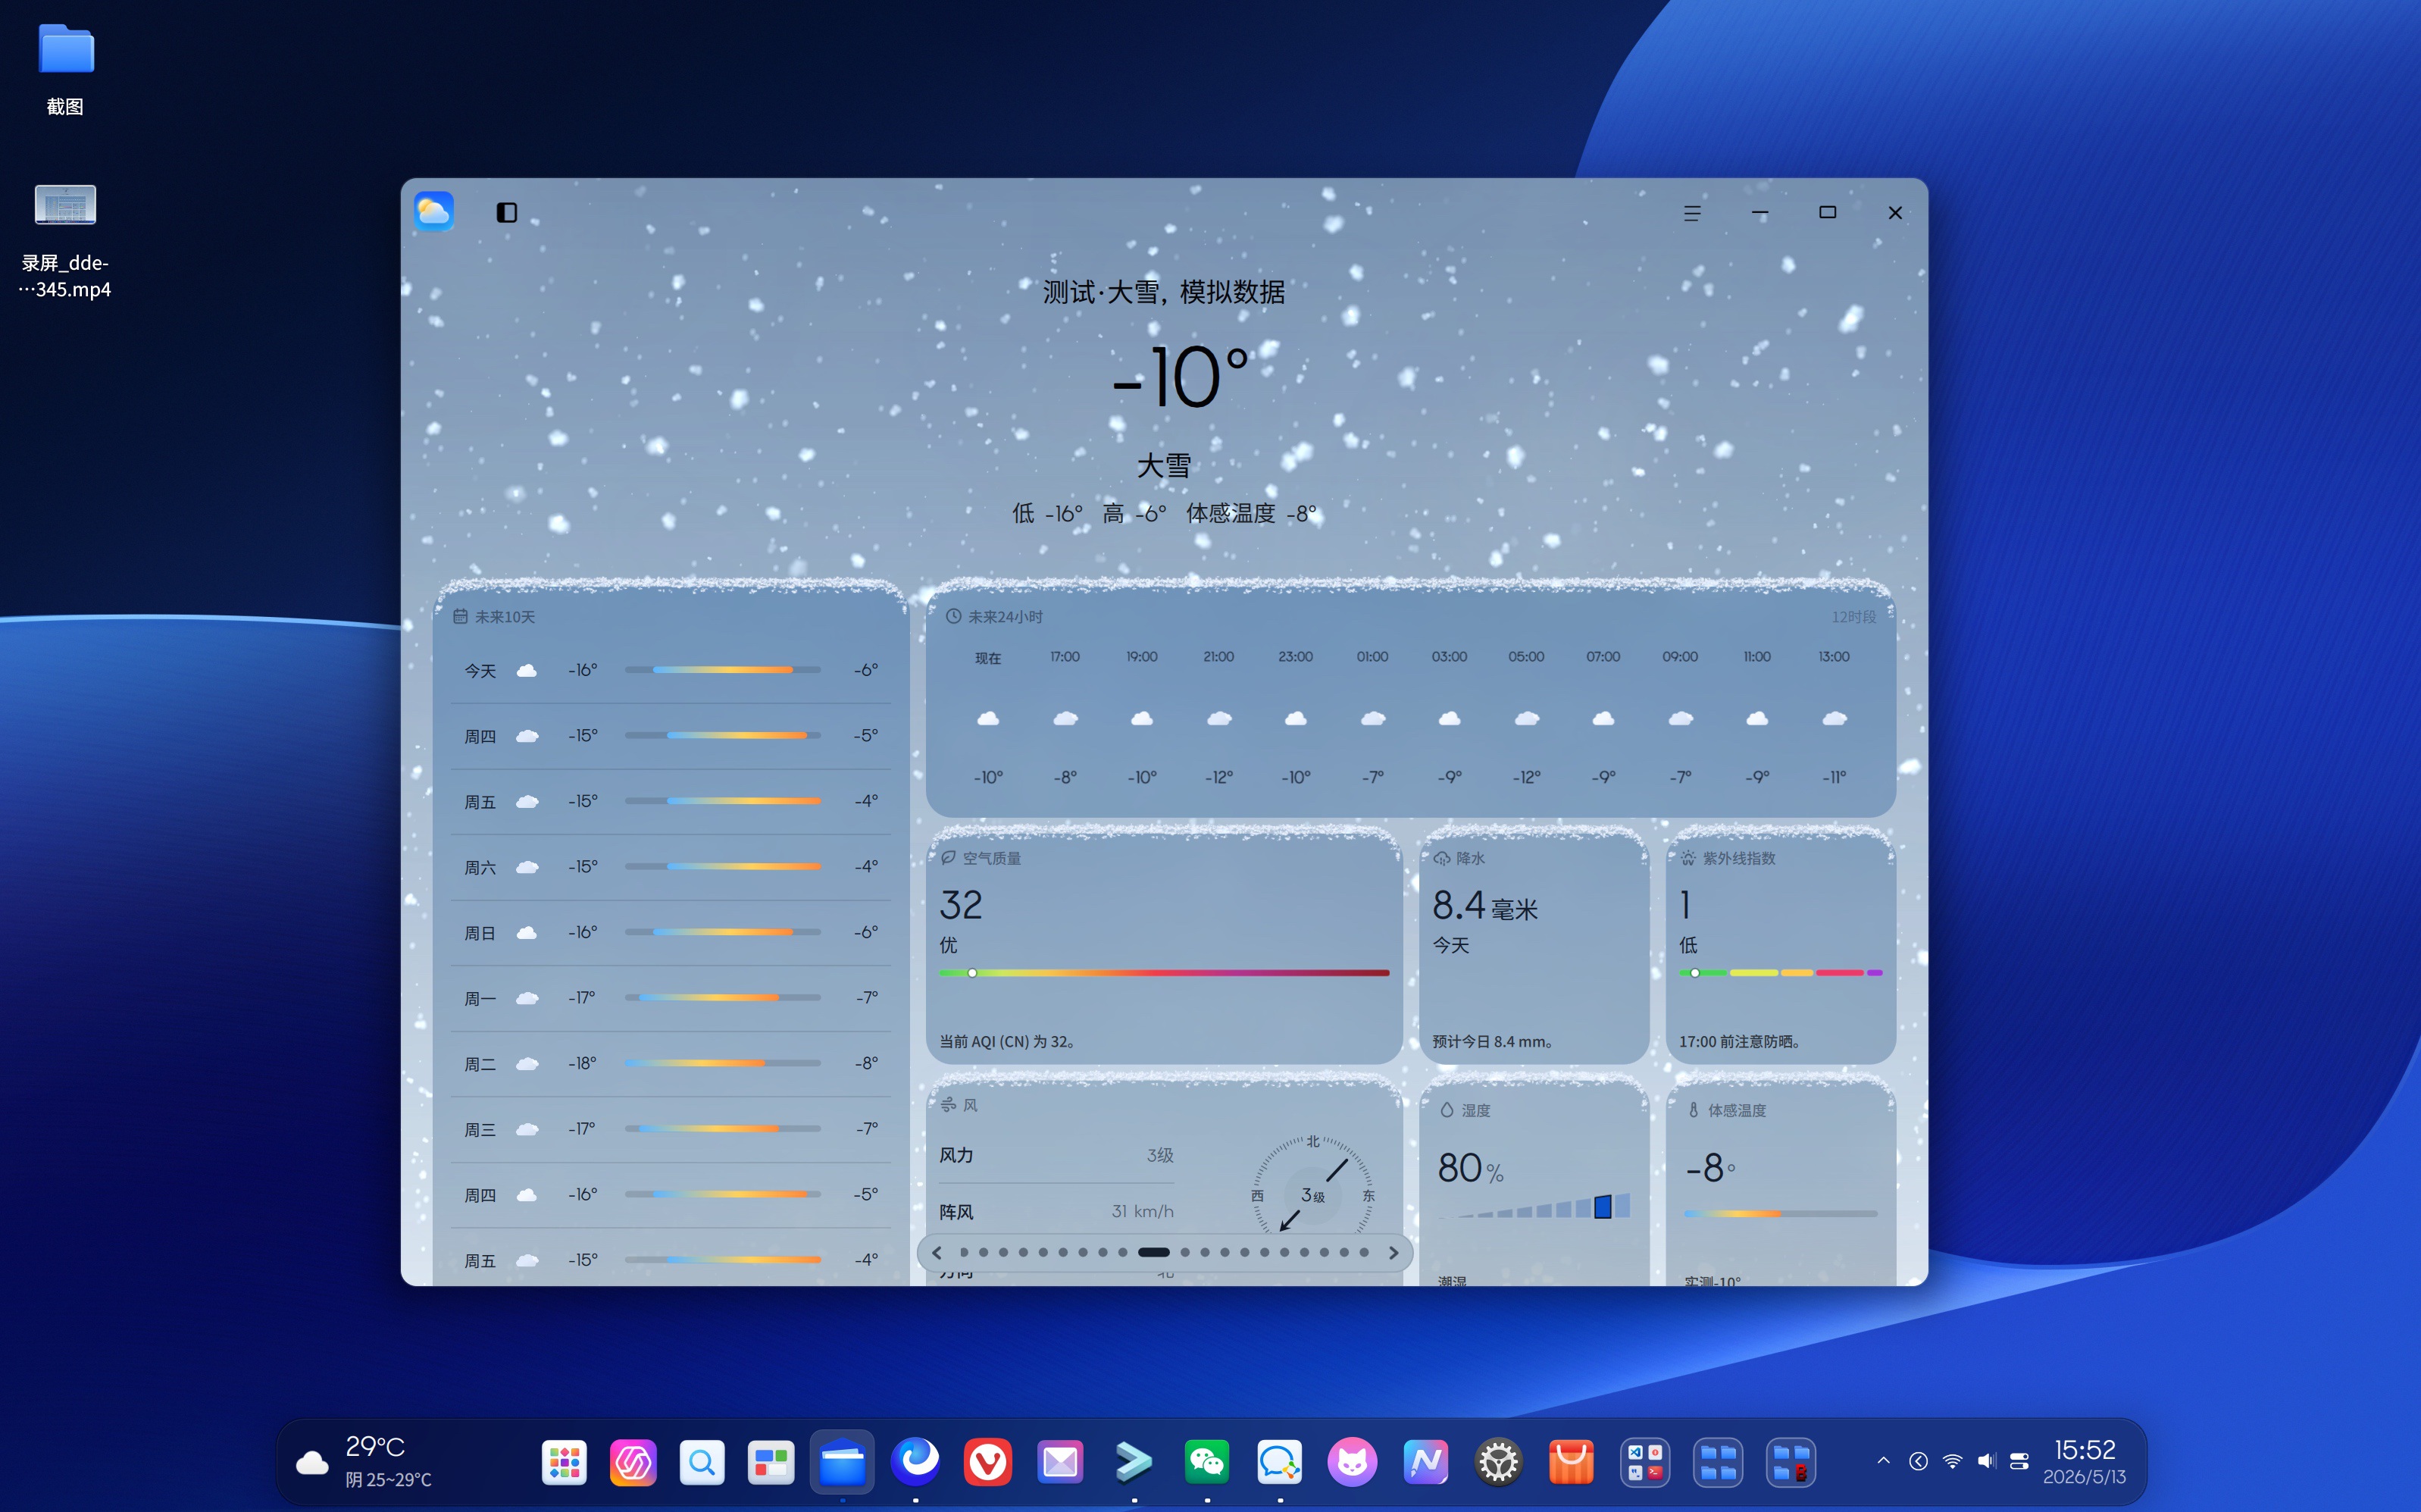Expand the system tray arrow

[x=1883, y=1461]
